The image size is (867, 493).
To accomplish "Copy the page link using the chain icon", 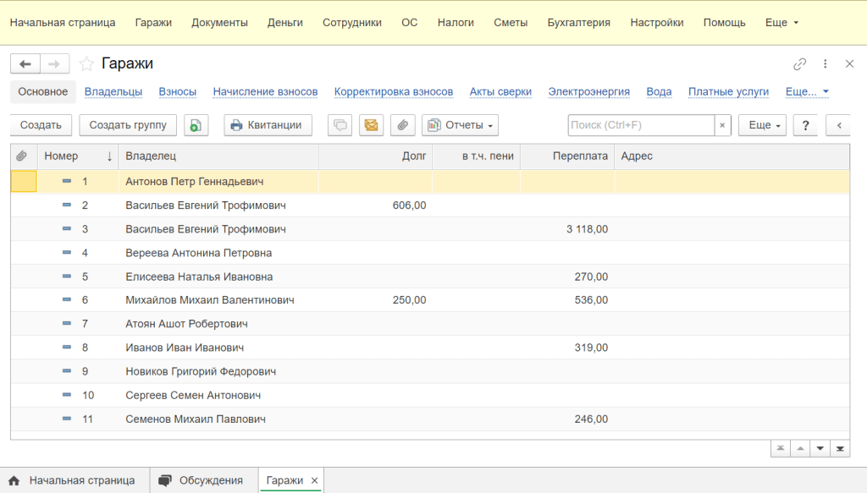I will [799, 64].
